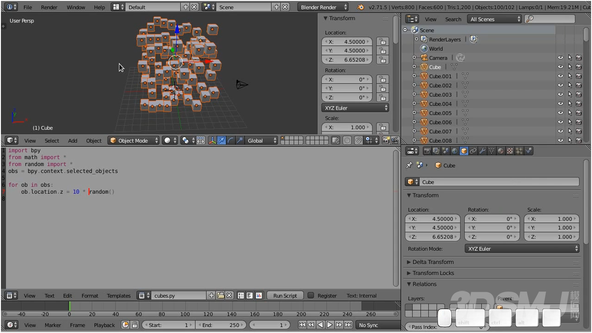Click the timeline End frame field

(x=222, y=325)
